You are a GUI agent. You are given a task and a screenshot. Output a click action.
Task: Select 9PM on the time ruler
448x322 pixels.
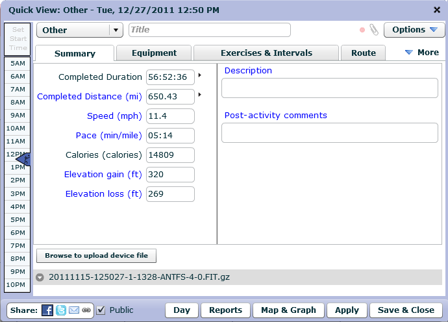pos(18,272)
